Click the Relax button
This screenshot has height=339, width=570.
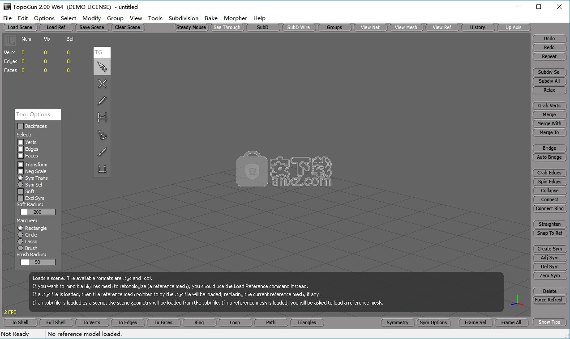pos(549,90)
